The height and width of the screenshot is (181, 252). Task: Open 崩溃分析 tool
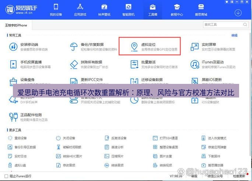point(114,147)
